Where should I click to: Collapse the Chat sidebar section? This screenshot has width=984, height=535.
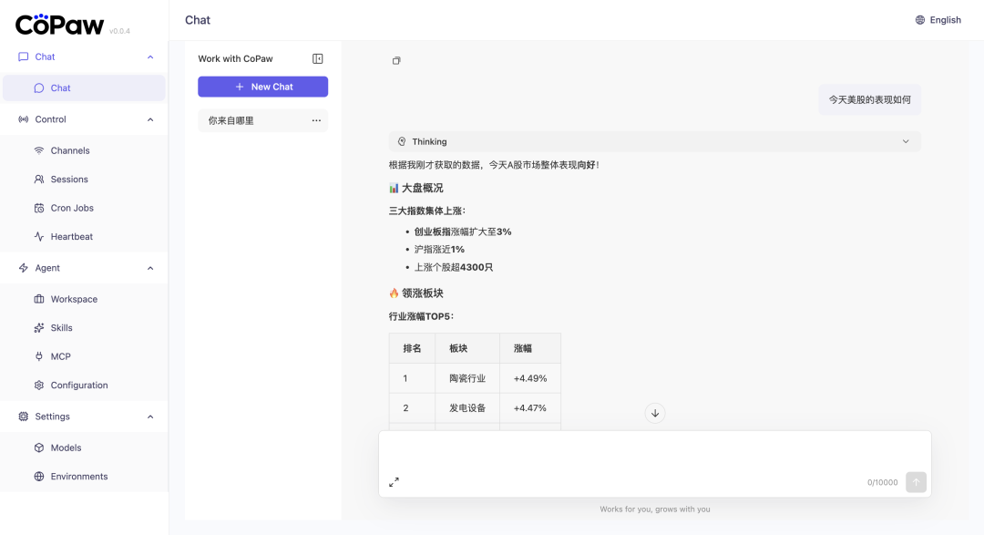[150, 57]
